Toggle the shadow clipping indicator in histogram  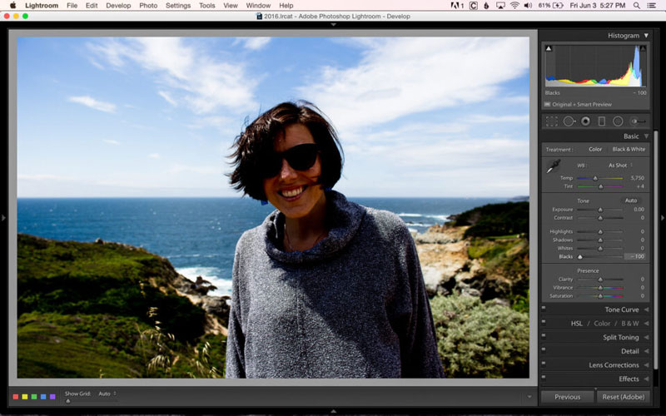pyautogui.click(x=549, y=49)
